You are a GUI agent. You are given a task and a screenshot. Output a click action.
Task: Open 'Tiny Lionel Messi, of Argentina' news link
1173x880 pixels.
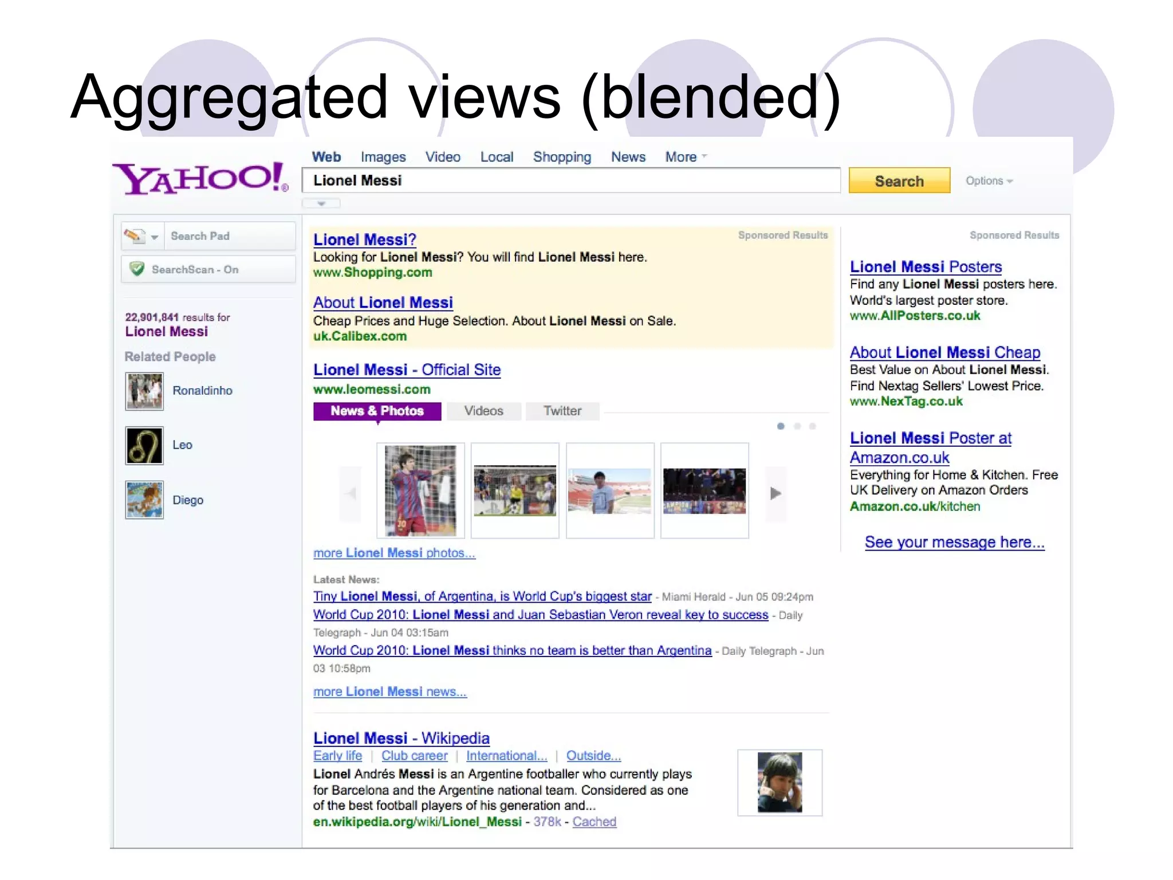point(482,596)
